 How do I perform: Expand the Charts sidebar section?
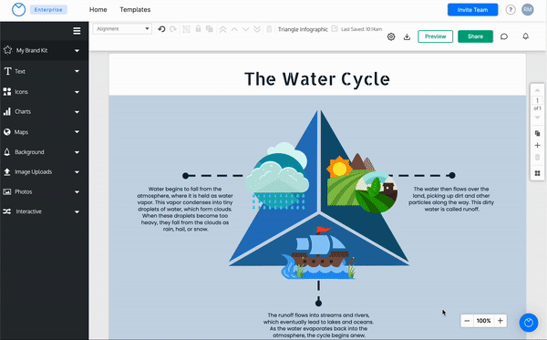pyautogui.click(x=44, y=111)
